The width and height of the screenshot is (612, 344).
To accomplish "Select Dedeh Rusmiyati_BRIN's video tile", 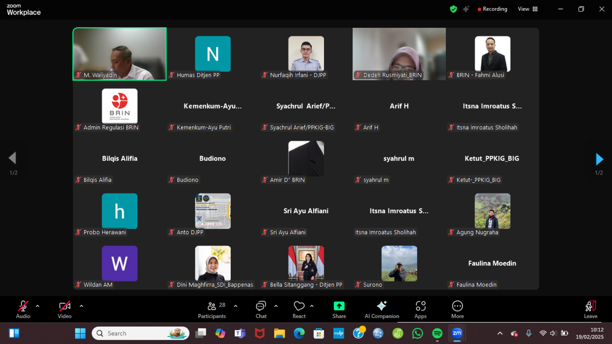I will 399,54.
